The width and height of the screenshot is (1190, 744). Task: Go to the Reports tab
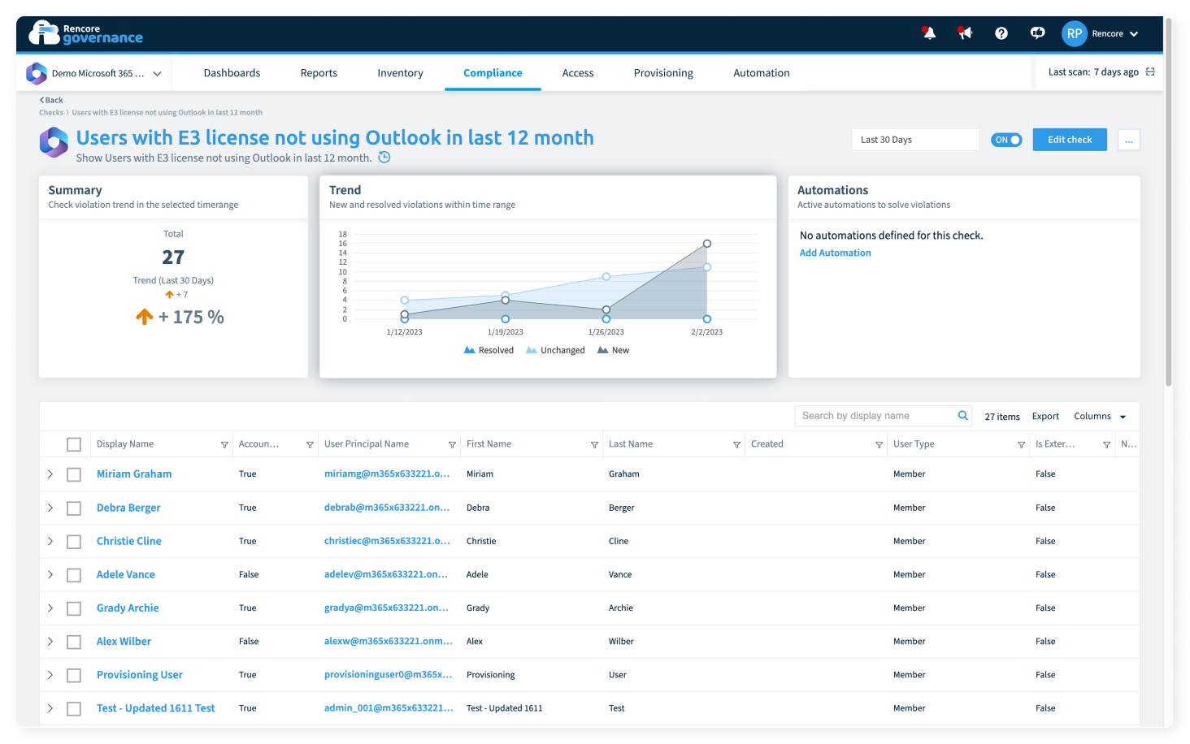click(x=319, y=73)
